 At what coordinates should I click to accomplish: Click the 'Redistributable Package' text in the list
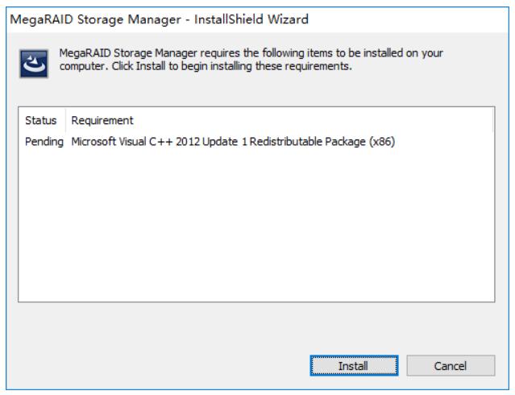[x=308, y=142]
